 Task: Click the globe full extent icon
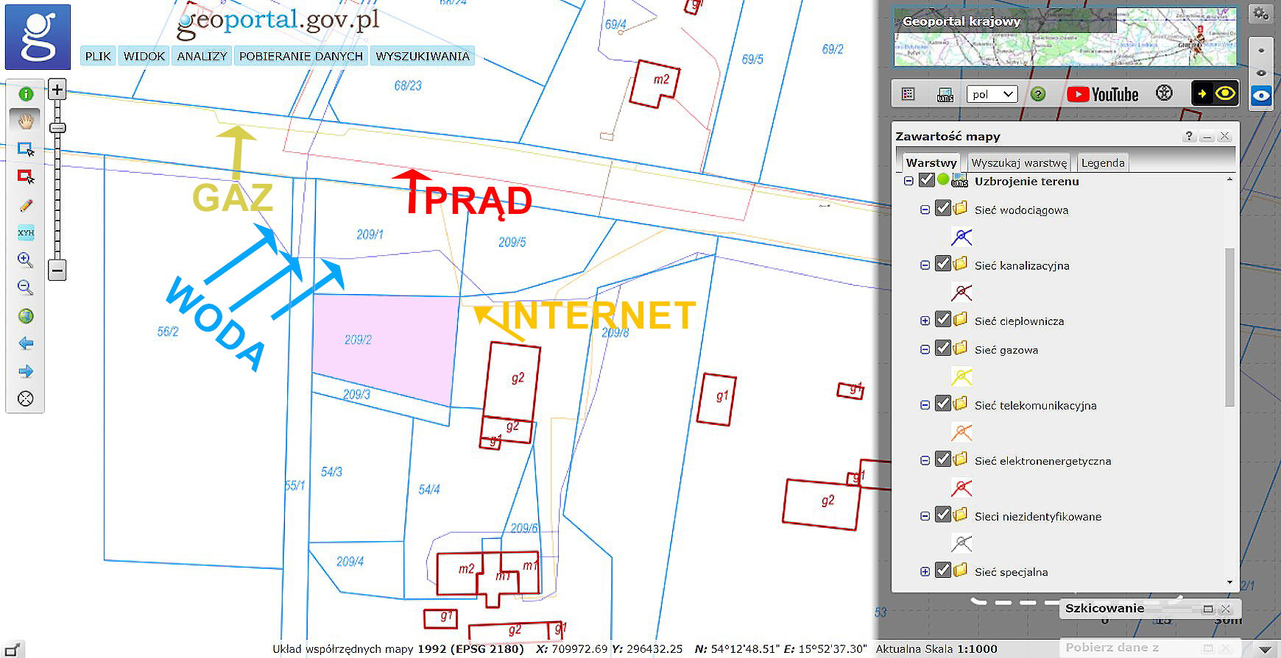(x=26, y=316)
